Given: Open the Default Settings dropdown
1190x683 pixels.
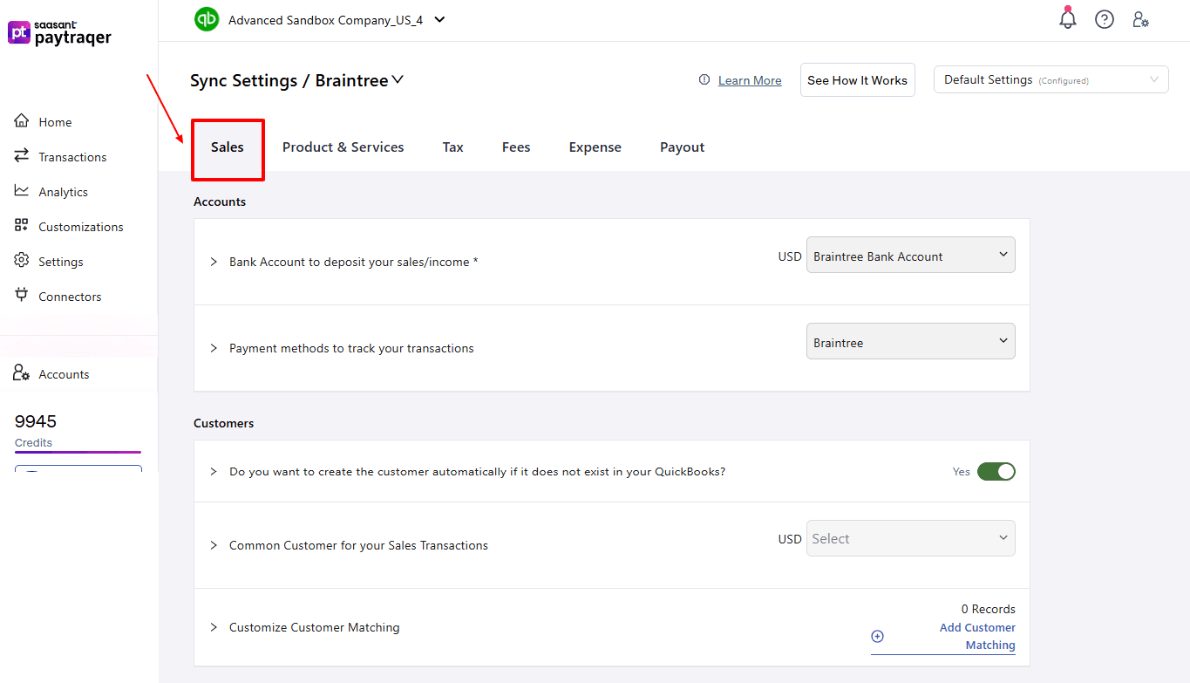Looking at the screenshot, I should [1050, 79].
